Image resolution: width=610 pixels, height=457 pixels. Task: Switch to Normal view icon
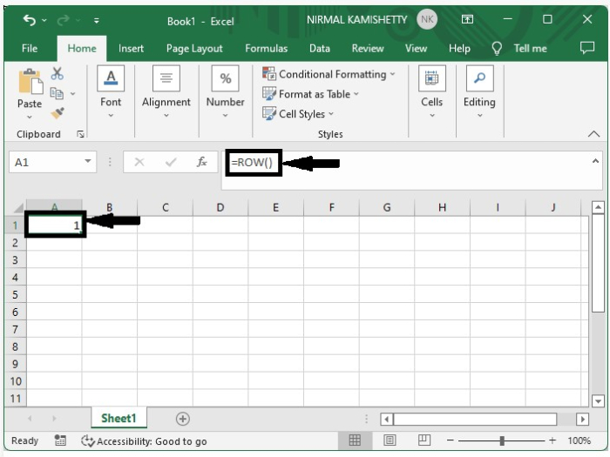(x=355, y=440)
